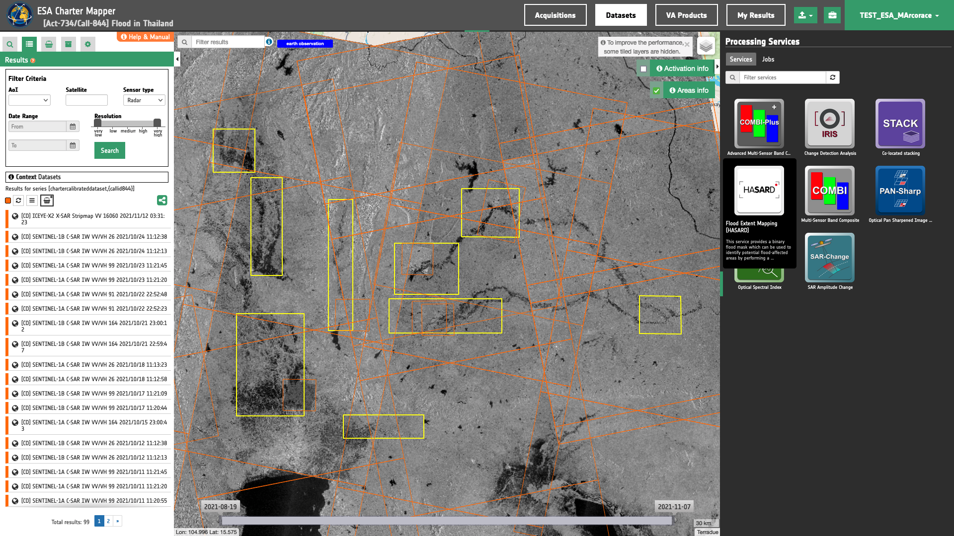Screen dimensions: 954x536
Task: Open the IRIS Change Detection Analysis service
Action: 829,124
